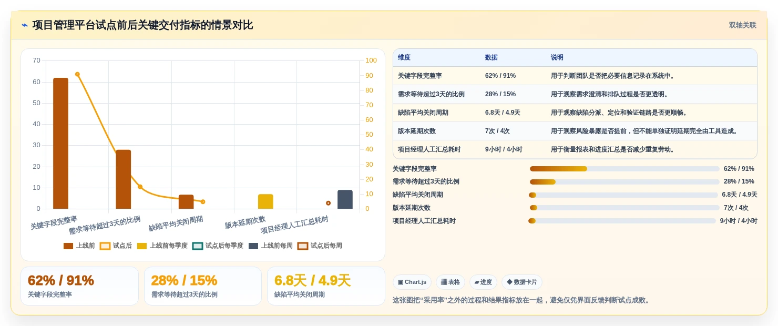Open the 6.8天 / 4.9天 data card
The width and height of the screenshot is (778, 326).
point(326,286)
